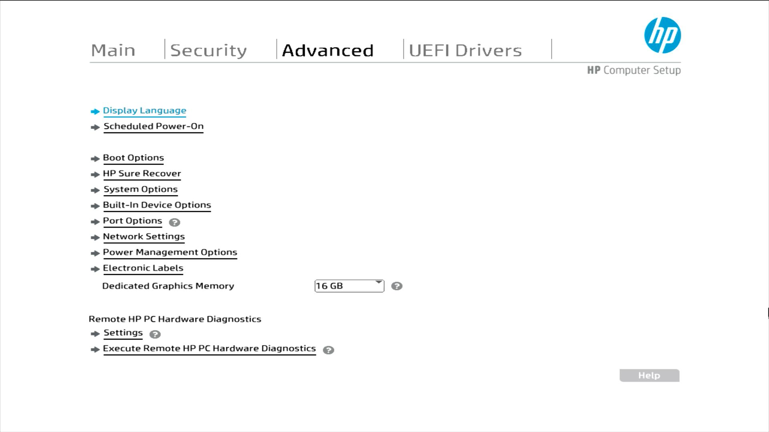Click the arrow icon beside Boot Options
The width and height of the screenshot is (769, 432).
click(95, 159)
